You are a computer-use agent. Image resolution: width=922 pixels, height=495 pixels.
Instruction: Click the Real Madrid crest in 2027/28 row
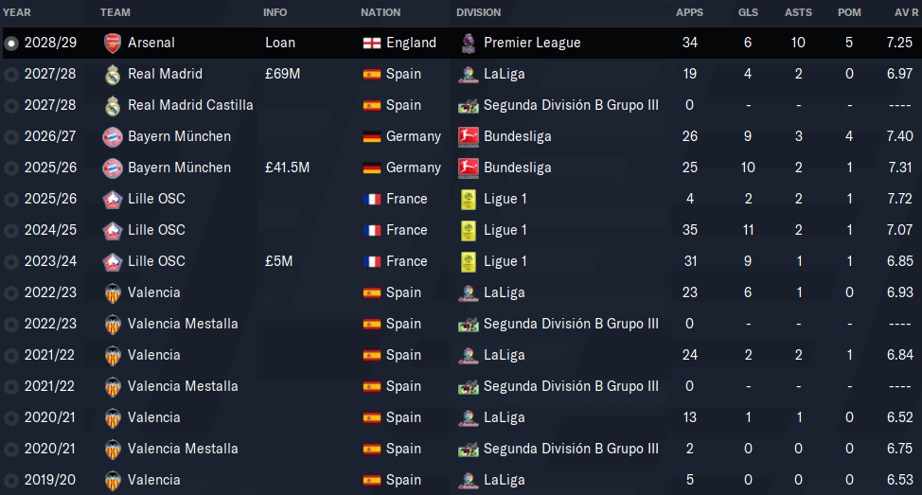(113, 74)
